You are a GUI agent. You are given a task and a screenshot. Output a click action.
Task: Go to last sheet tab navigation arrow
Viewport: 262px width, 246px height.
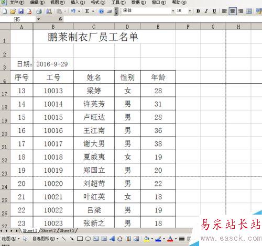pos(17,231)
